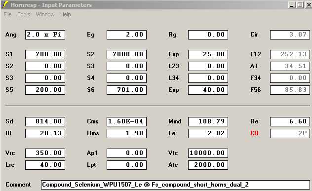Viewport: 312px width, 191px height.
Task: Click the Cir label text
Action: (x=254, y=35)
